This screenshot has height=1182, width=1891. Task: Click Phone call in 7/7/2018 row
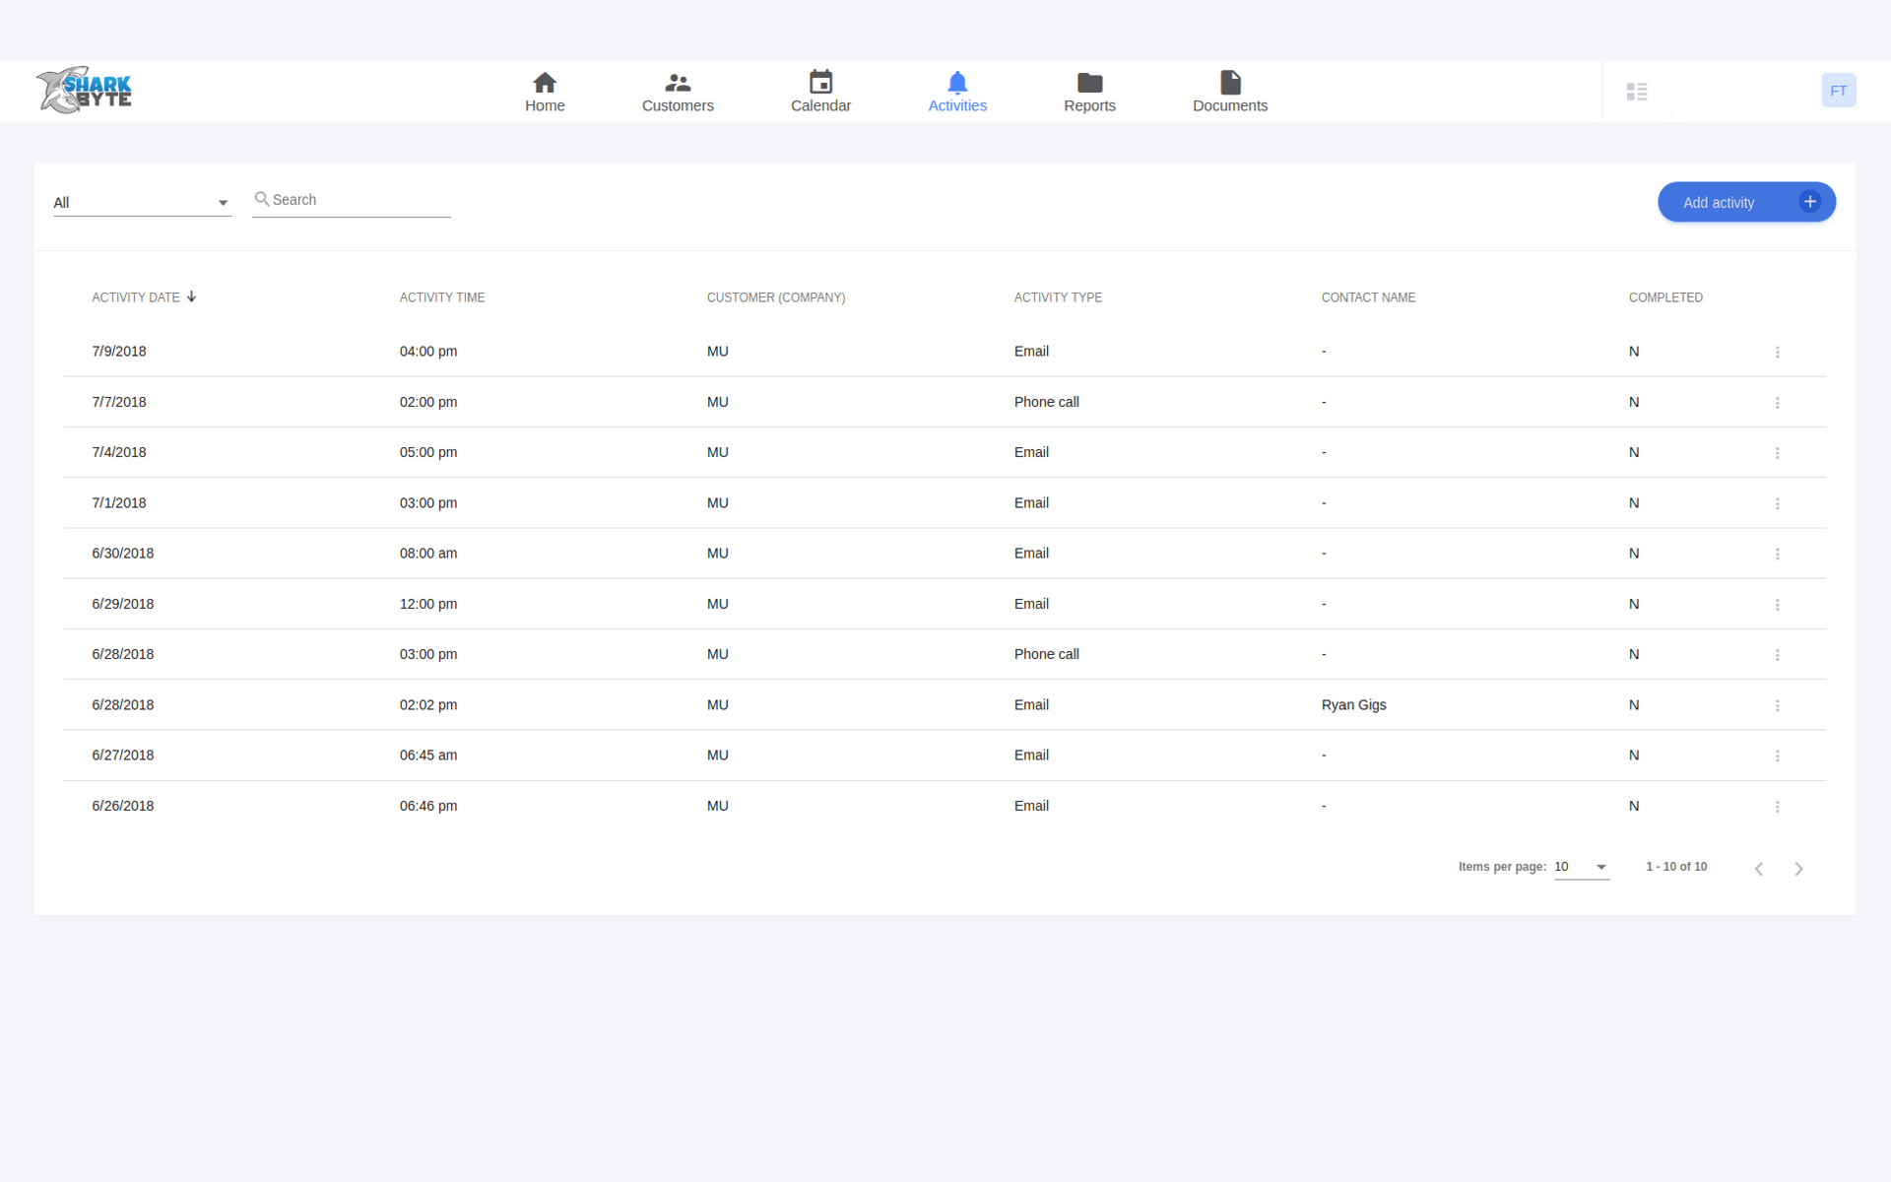click(x=1047, y=402)
